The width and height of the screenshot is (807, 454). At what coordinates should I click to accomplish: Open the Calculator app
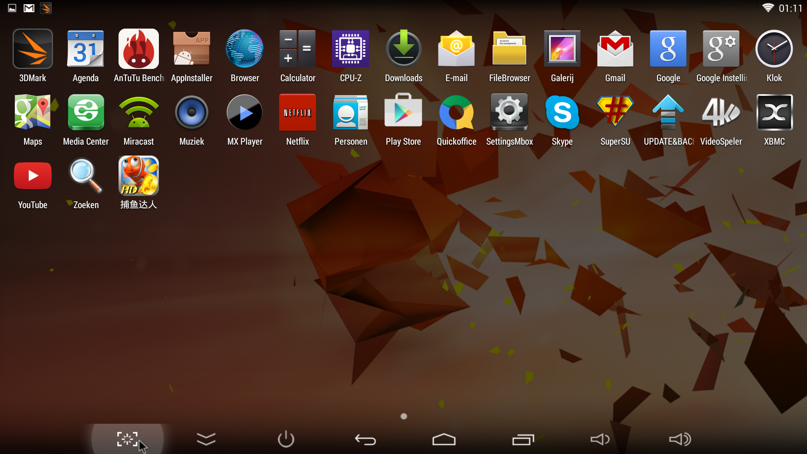click(298, 49)
